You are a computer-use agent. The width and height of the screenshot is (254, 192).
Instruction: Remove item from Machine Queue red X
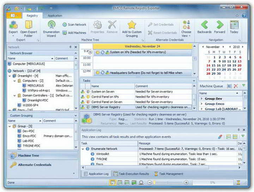(x=236, y=86)
